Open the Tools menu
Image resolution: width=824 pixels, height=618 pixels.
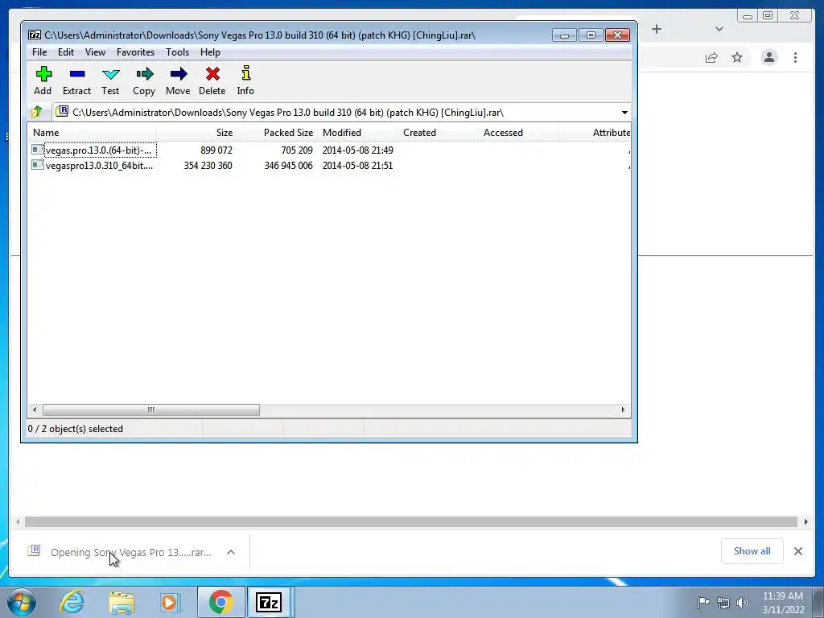pyautogui.click(x=177, y=52)
